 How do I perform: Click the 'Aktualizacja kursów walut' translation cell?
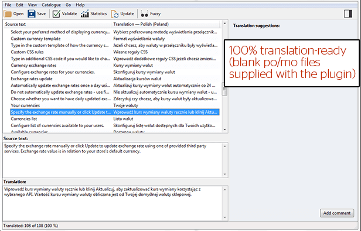[137, 79]
